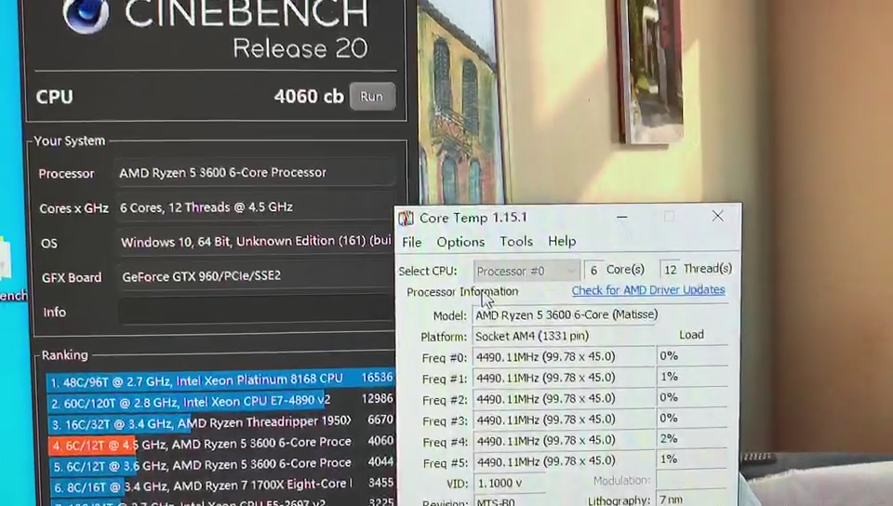Close the Core Temp window
This screenshot has width=893, height=506.
click(717, 216)
